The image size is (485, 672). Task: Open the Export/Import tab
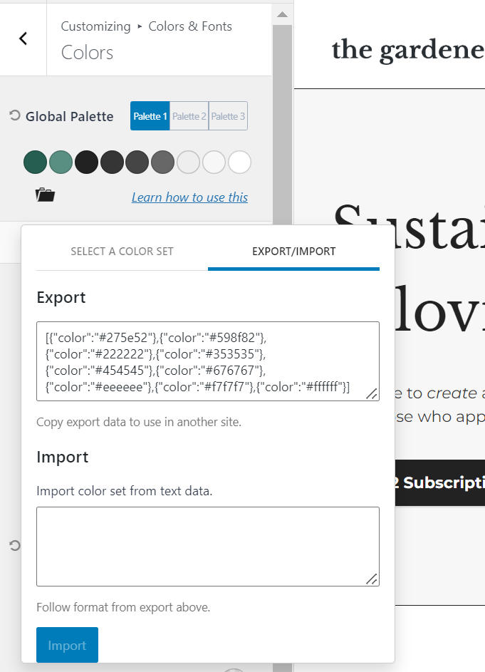click(x=293, y=252)
